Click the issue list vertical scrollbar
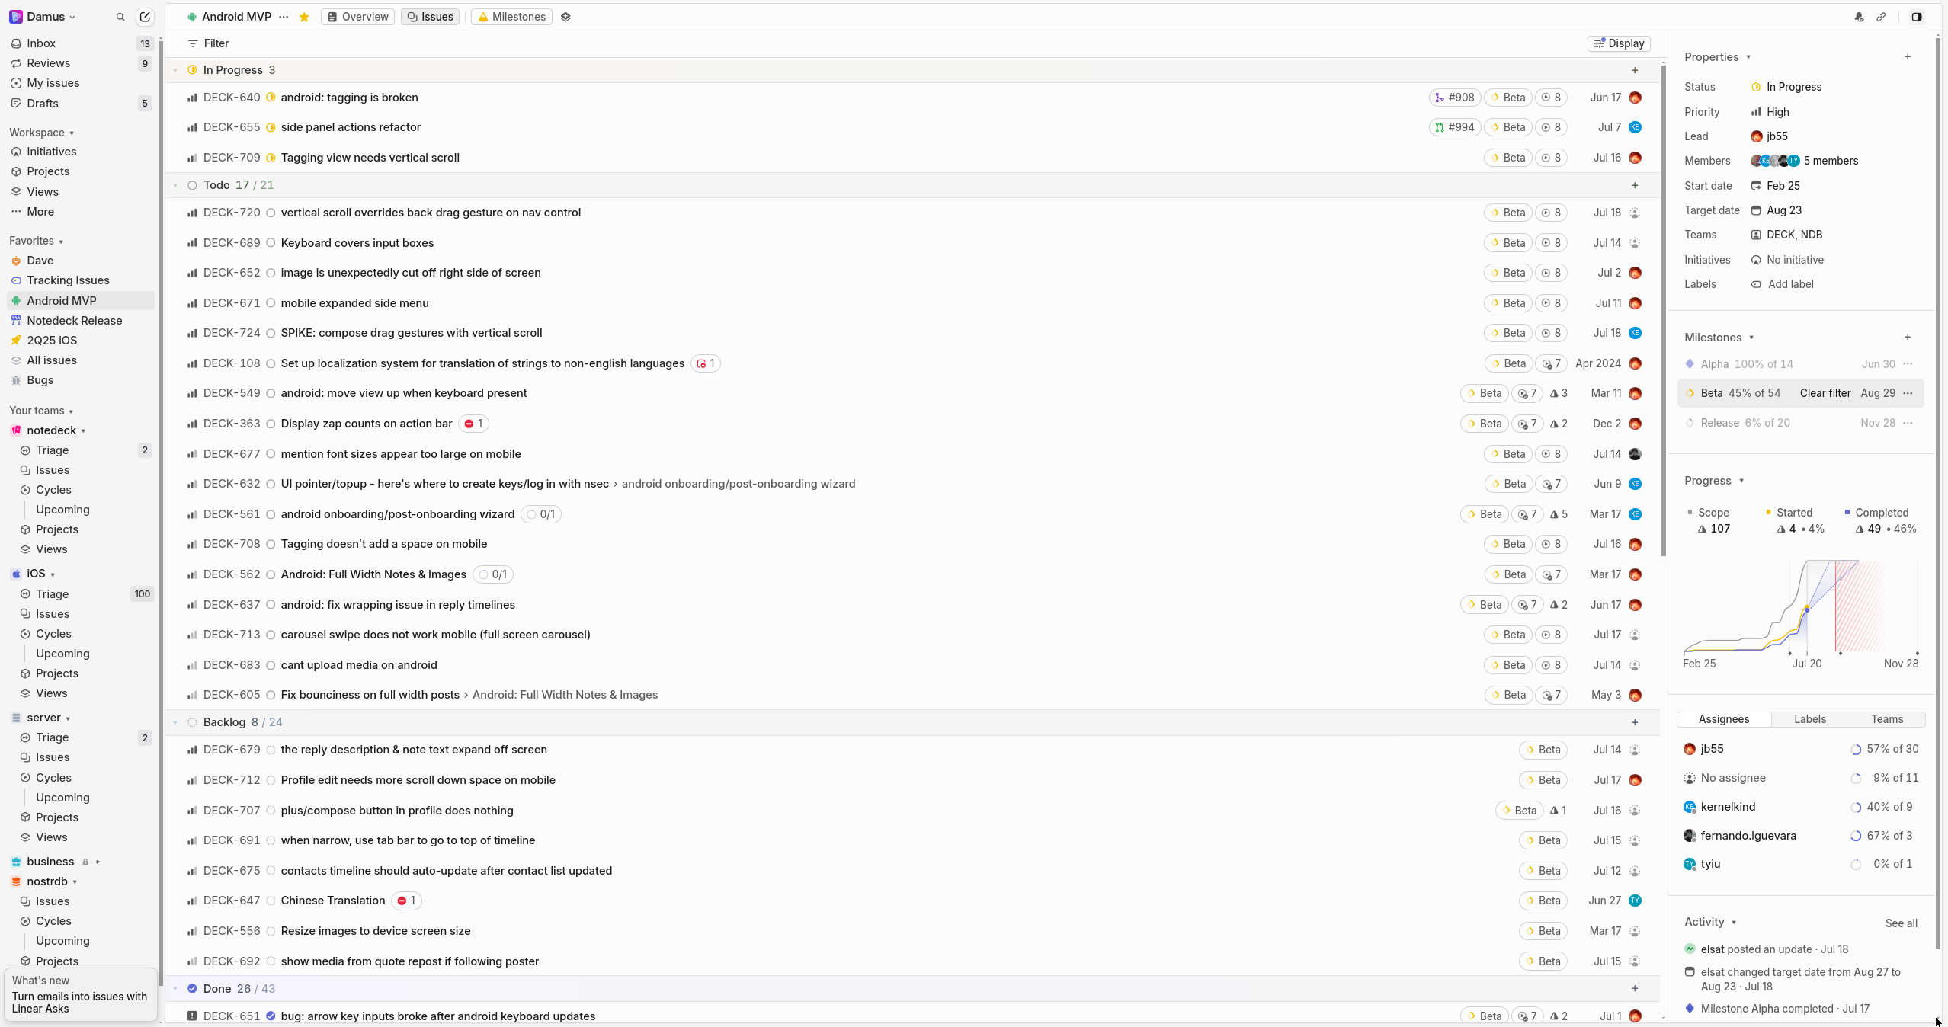 1663,311
